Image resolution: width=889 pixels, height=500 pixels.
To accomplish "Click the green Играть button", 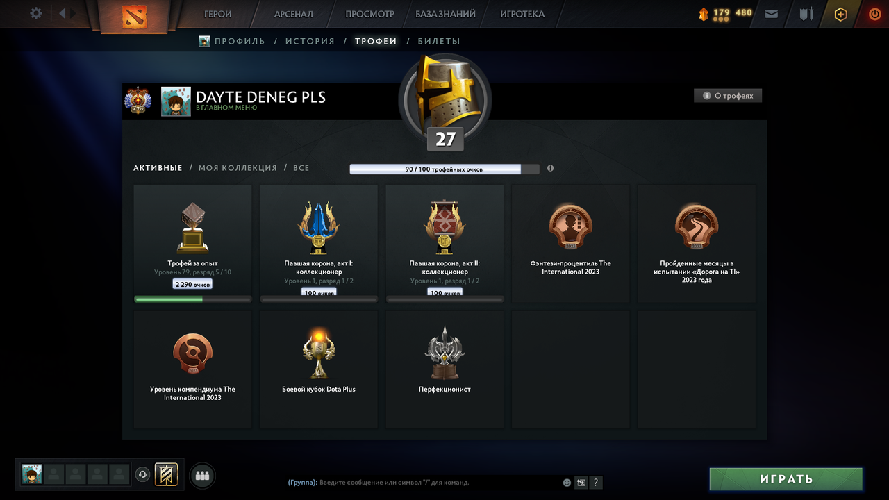I will click(x=786, y=479).
